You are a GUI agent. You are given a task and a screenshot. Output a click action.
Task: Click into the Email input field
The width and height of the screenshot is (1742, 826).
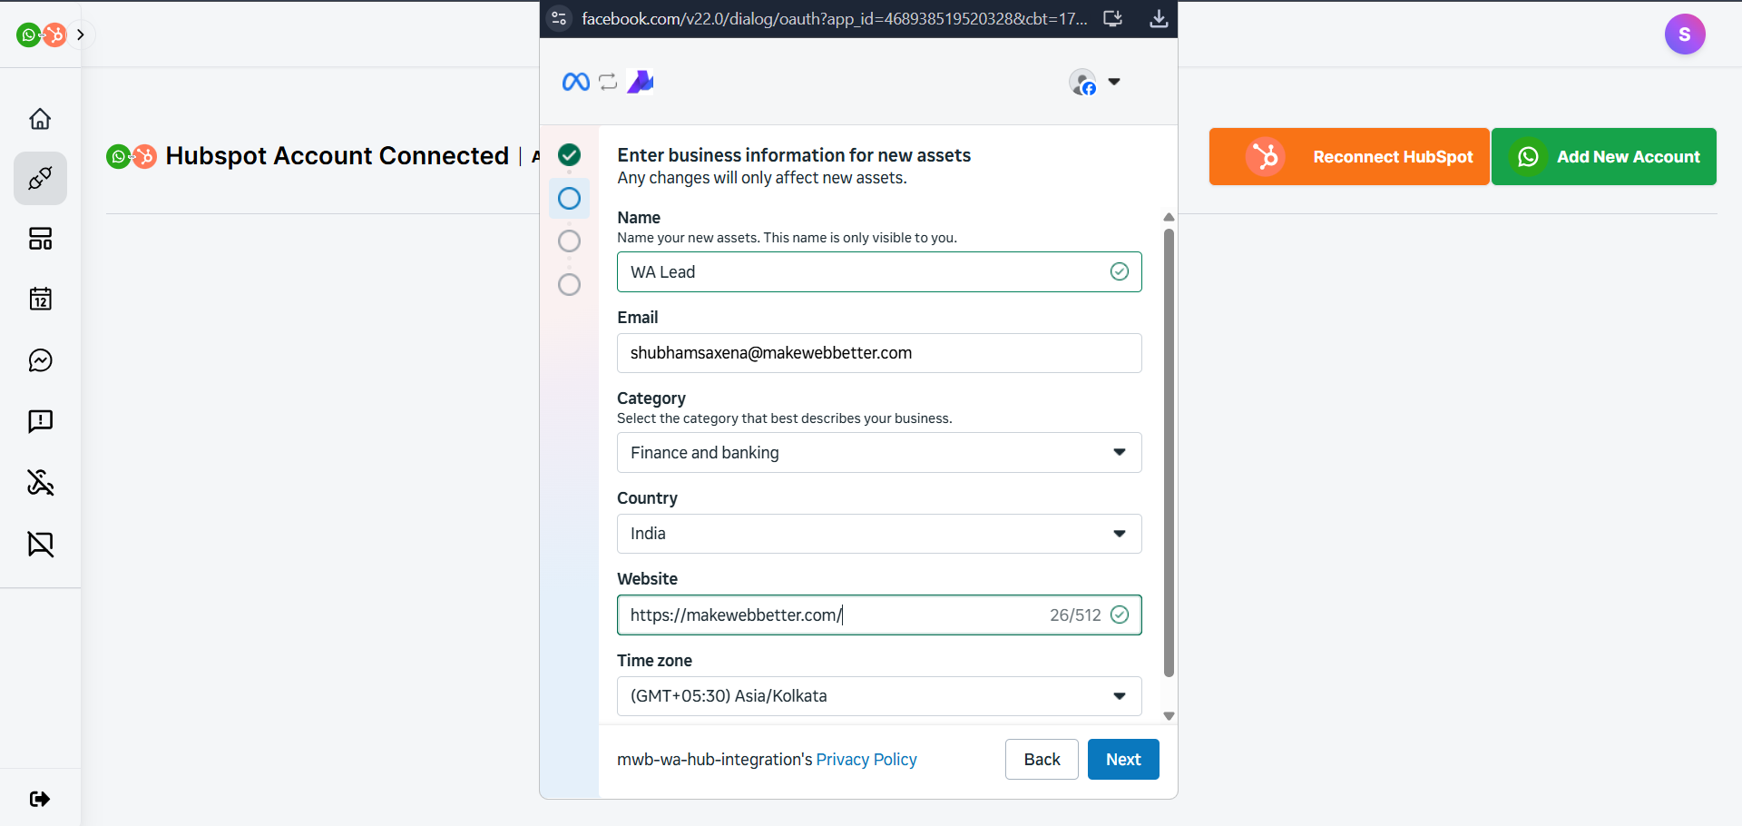[x=878, y=353]
